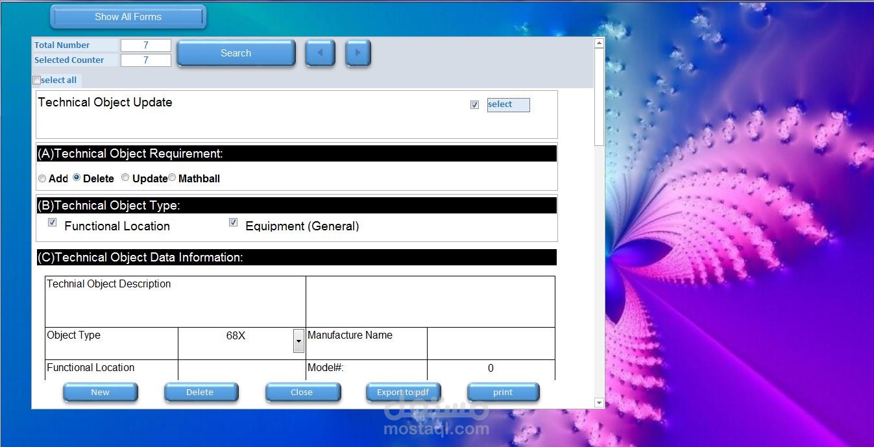Click the Manufacture Name value cell

point(491,343)
